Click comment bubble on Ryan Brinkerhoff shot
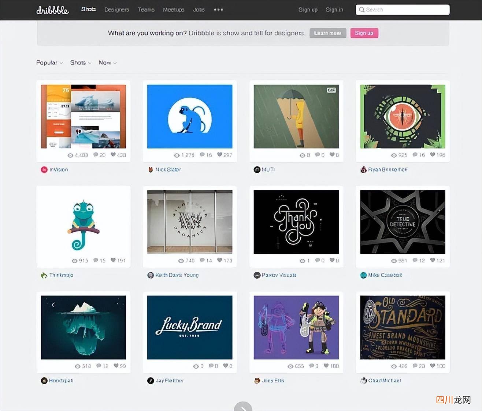Viewport: 482px width, 411px height. (x=415, y=155)
